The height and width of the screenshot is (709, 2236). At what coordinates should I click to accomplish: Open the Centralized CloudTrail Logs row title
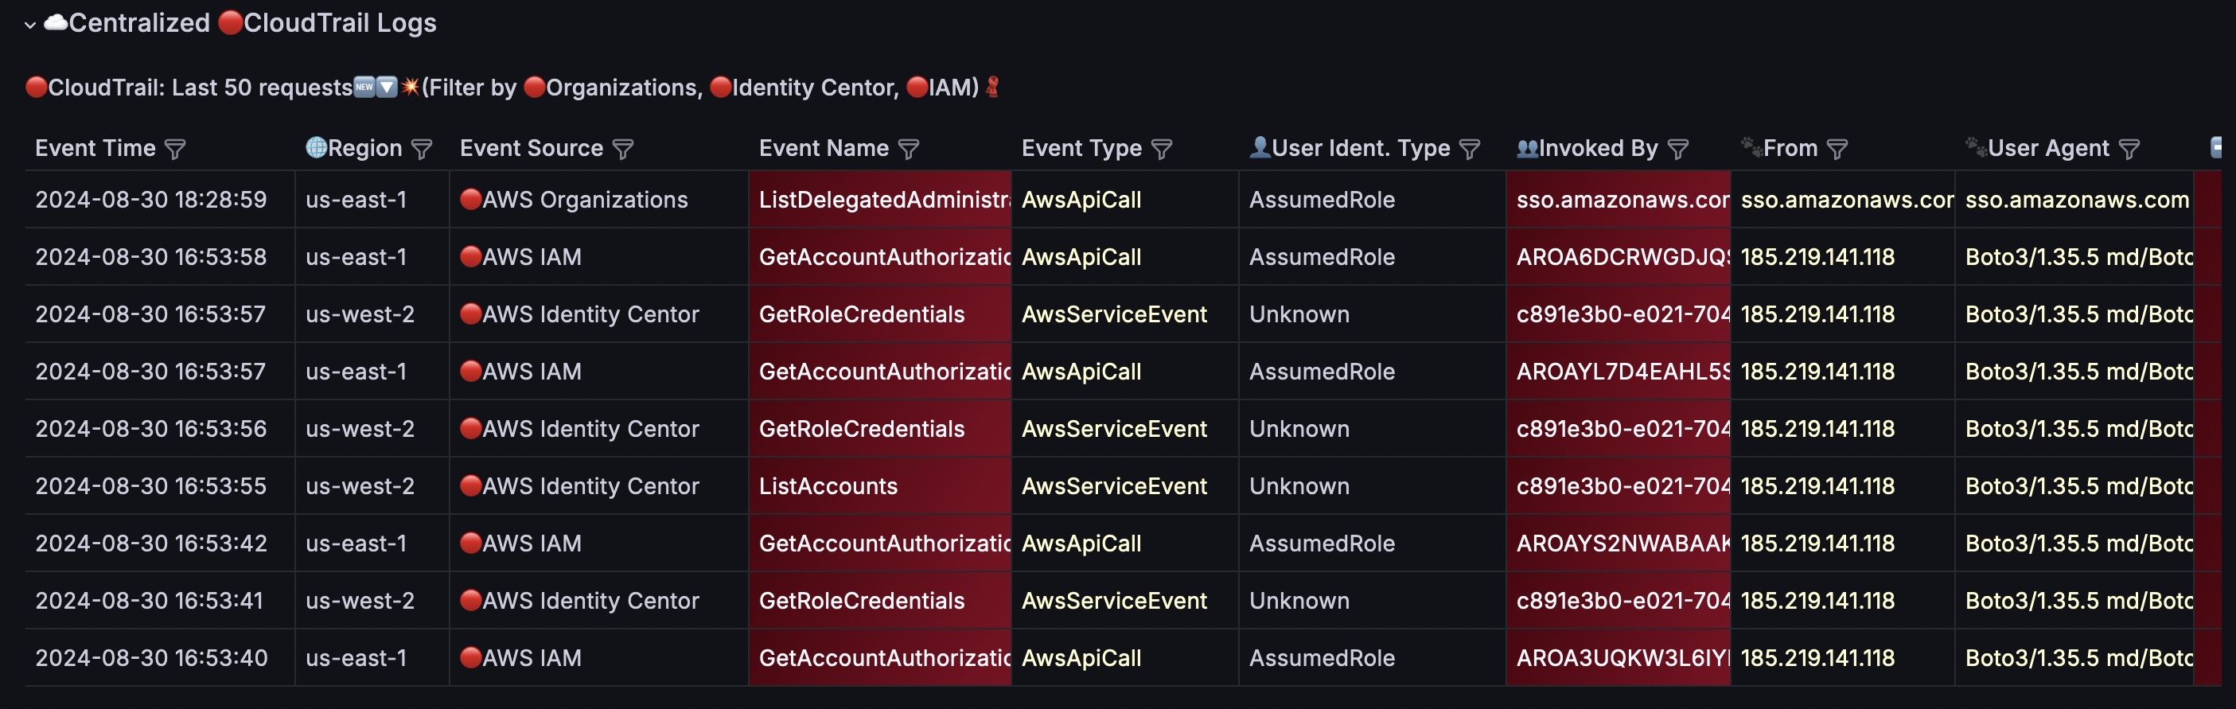[x=240, y=22]
